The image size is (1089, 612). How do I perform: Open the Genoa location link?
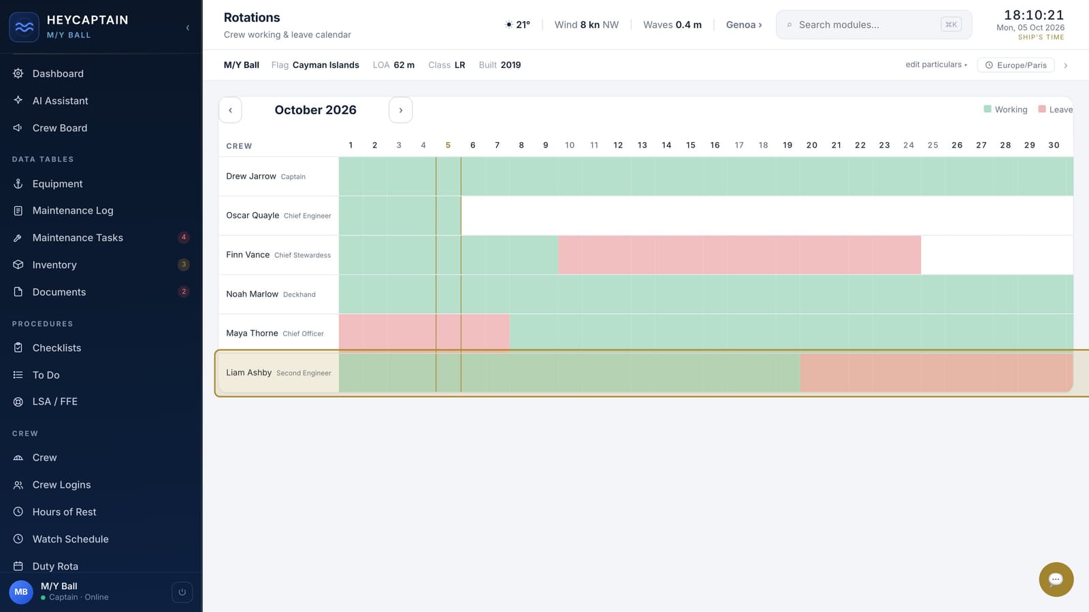tap(744, 24)
